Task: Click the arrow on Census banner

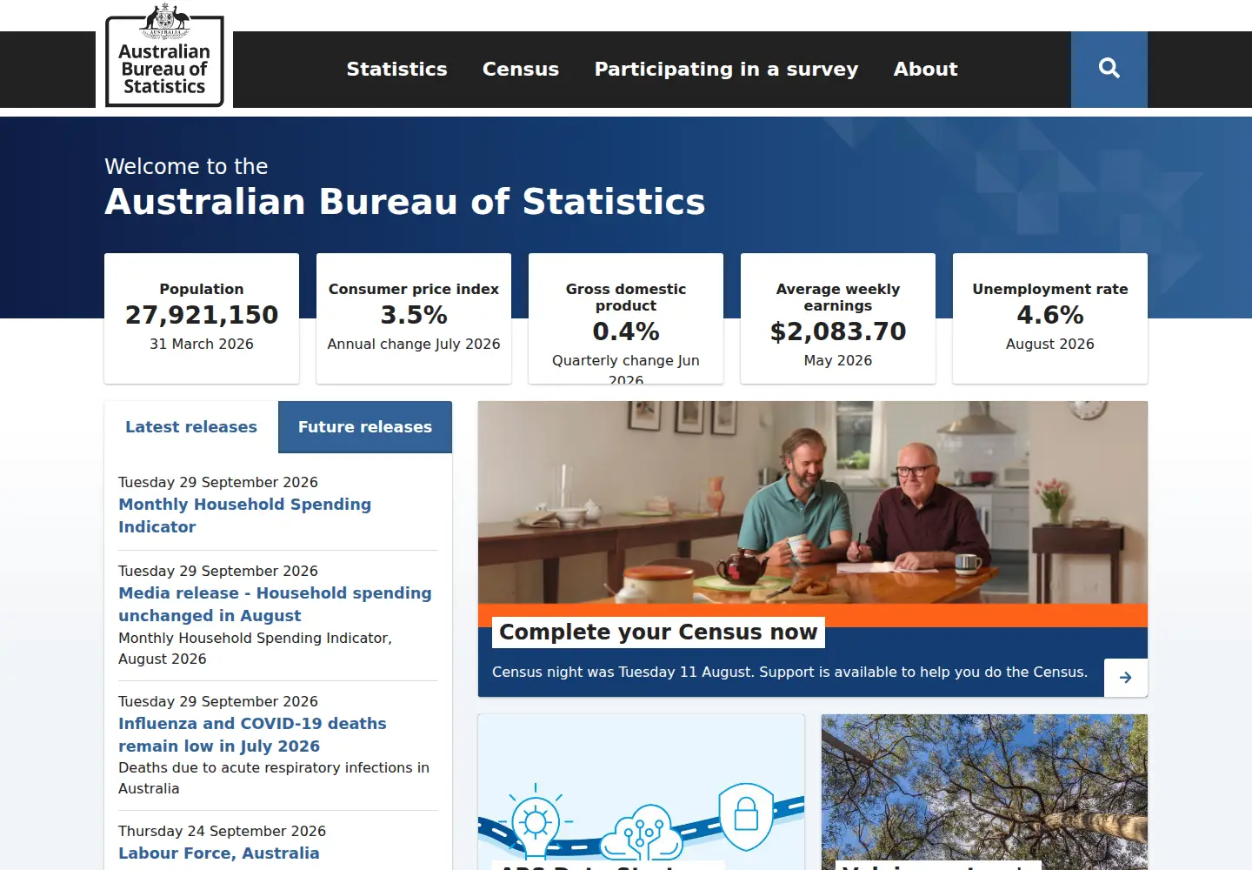Action: [x=1126, y=678]
